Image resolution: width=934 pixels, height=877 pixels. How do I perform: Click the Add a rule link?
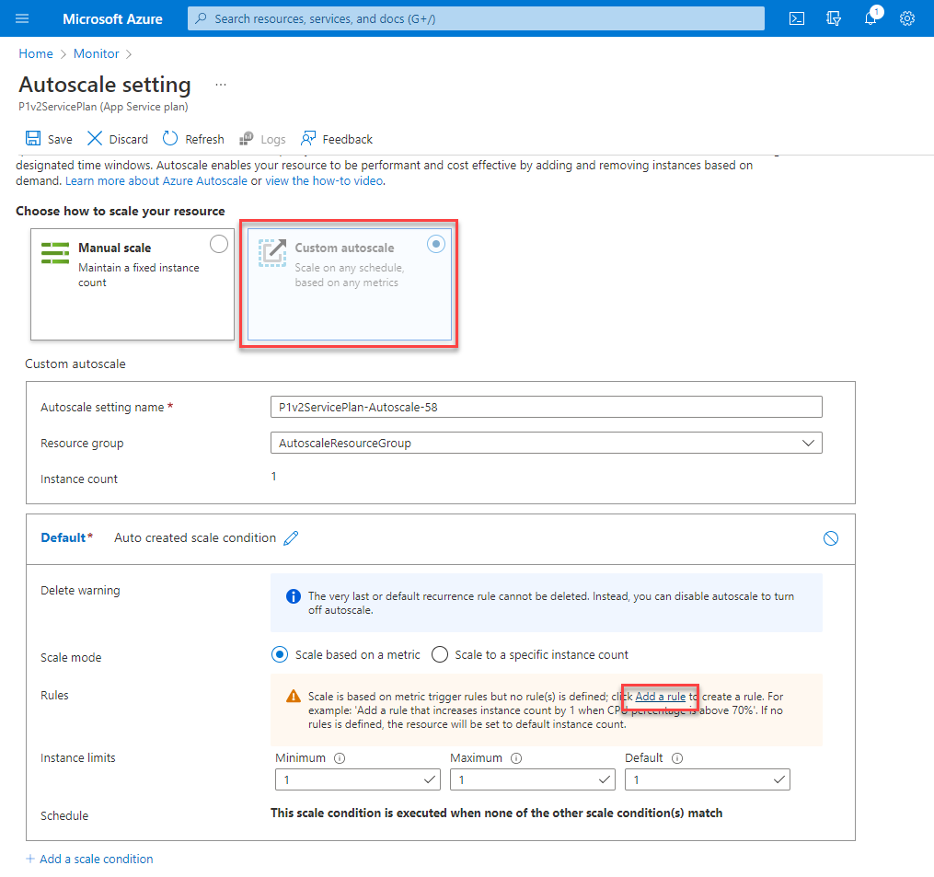pyautogui.click(x=660, y=697)
